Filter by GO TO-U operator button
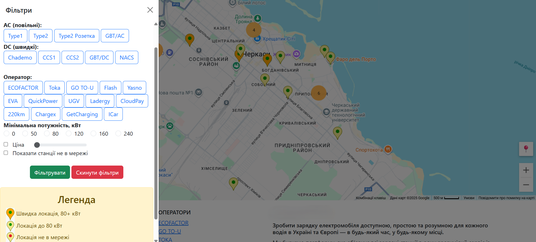The height and width of the screenshot is (242, 536). [82, 88]
